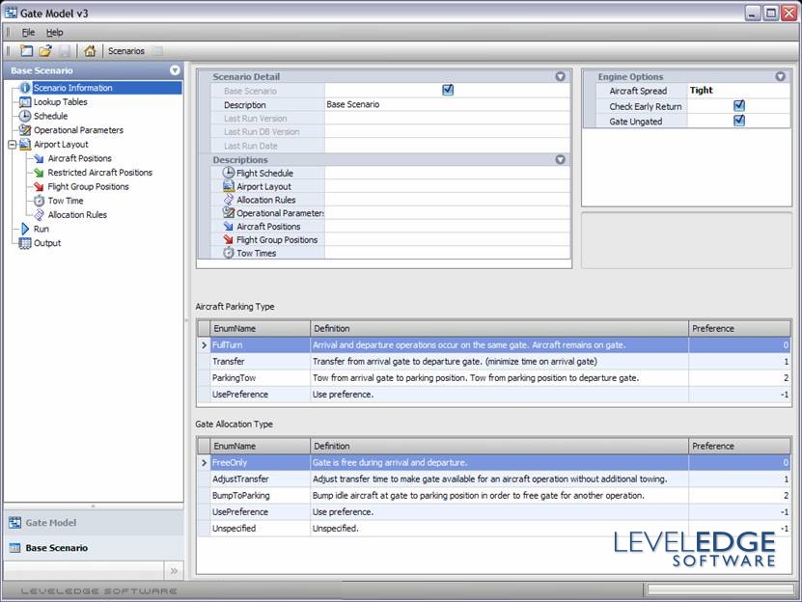The image size is (802, 602).
Task: Uncheck the Check Early Return option
Action: pos(739,105)
